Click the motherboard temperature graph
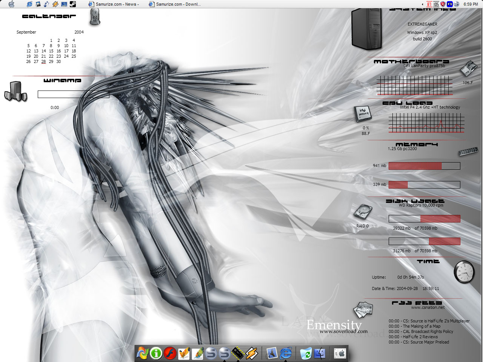 [x=414, y=85]
